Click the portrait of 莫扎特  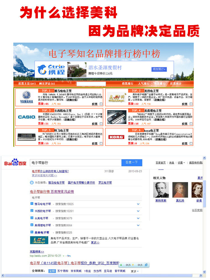click(x=180, y=190)
